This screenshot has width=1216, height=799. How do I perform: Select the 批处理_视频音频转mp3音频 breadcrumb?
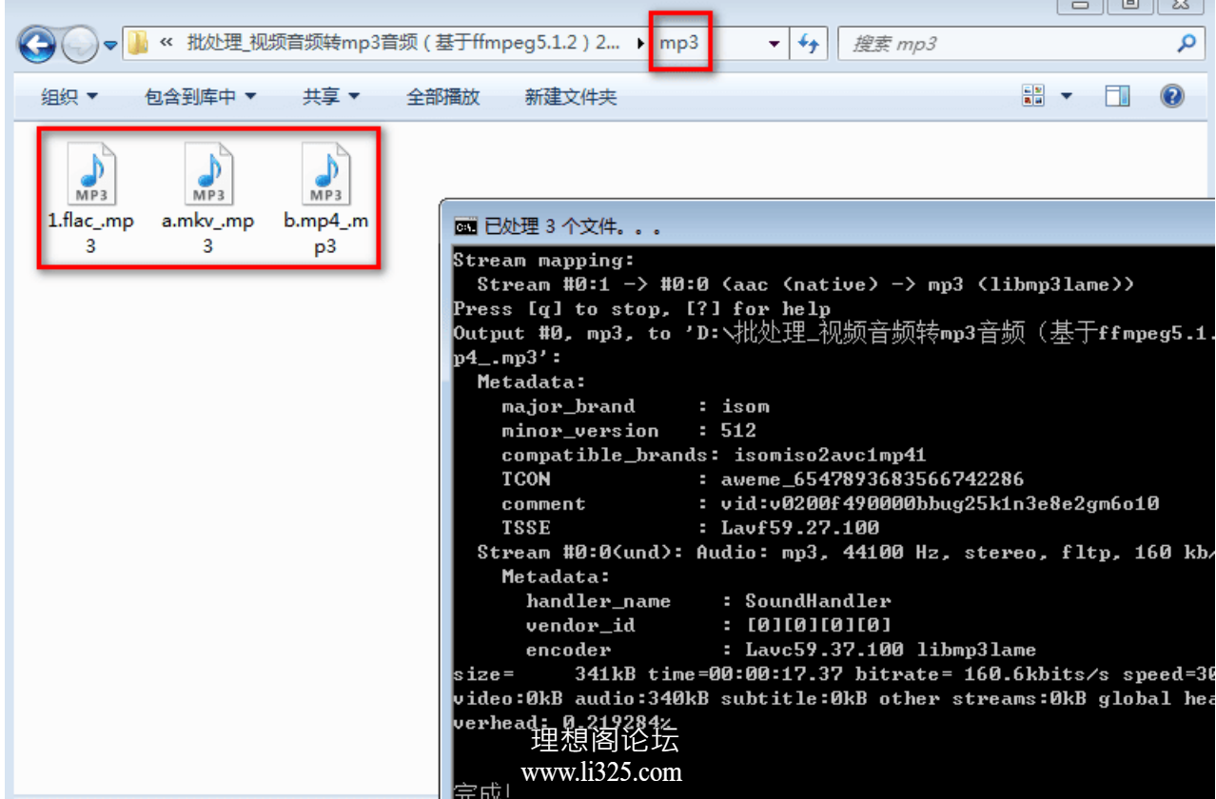pyautogui.click(x=403, y=43)
